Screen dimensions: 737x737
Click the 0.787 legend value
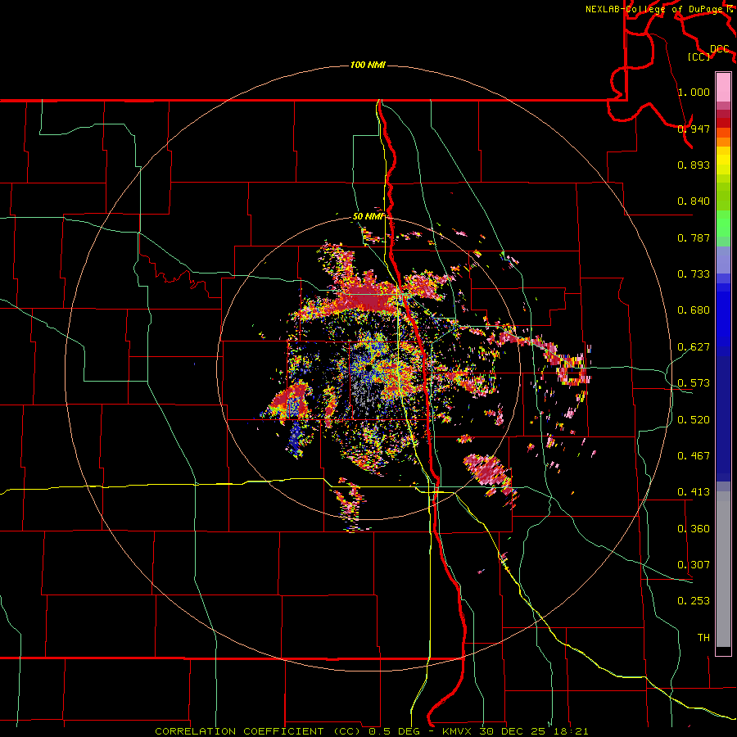694,237
